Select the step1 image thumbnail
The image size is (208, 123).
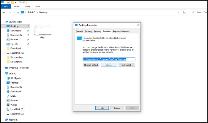point(43,31)
